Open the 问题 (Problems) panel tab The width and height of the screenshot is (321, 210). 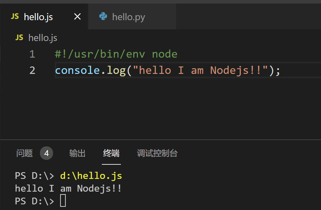[24, 153]
